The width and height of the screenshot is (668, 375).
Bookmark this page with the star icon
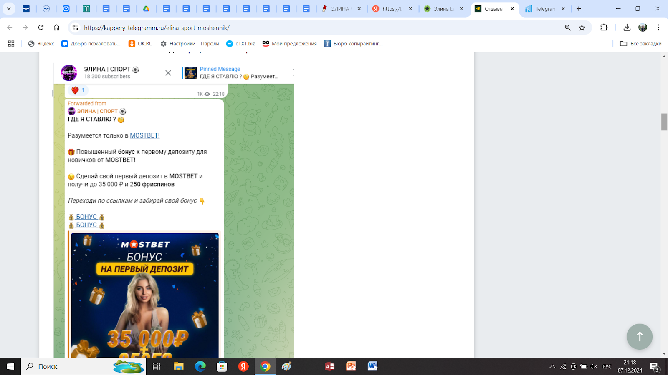coord(582,27)
